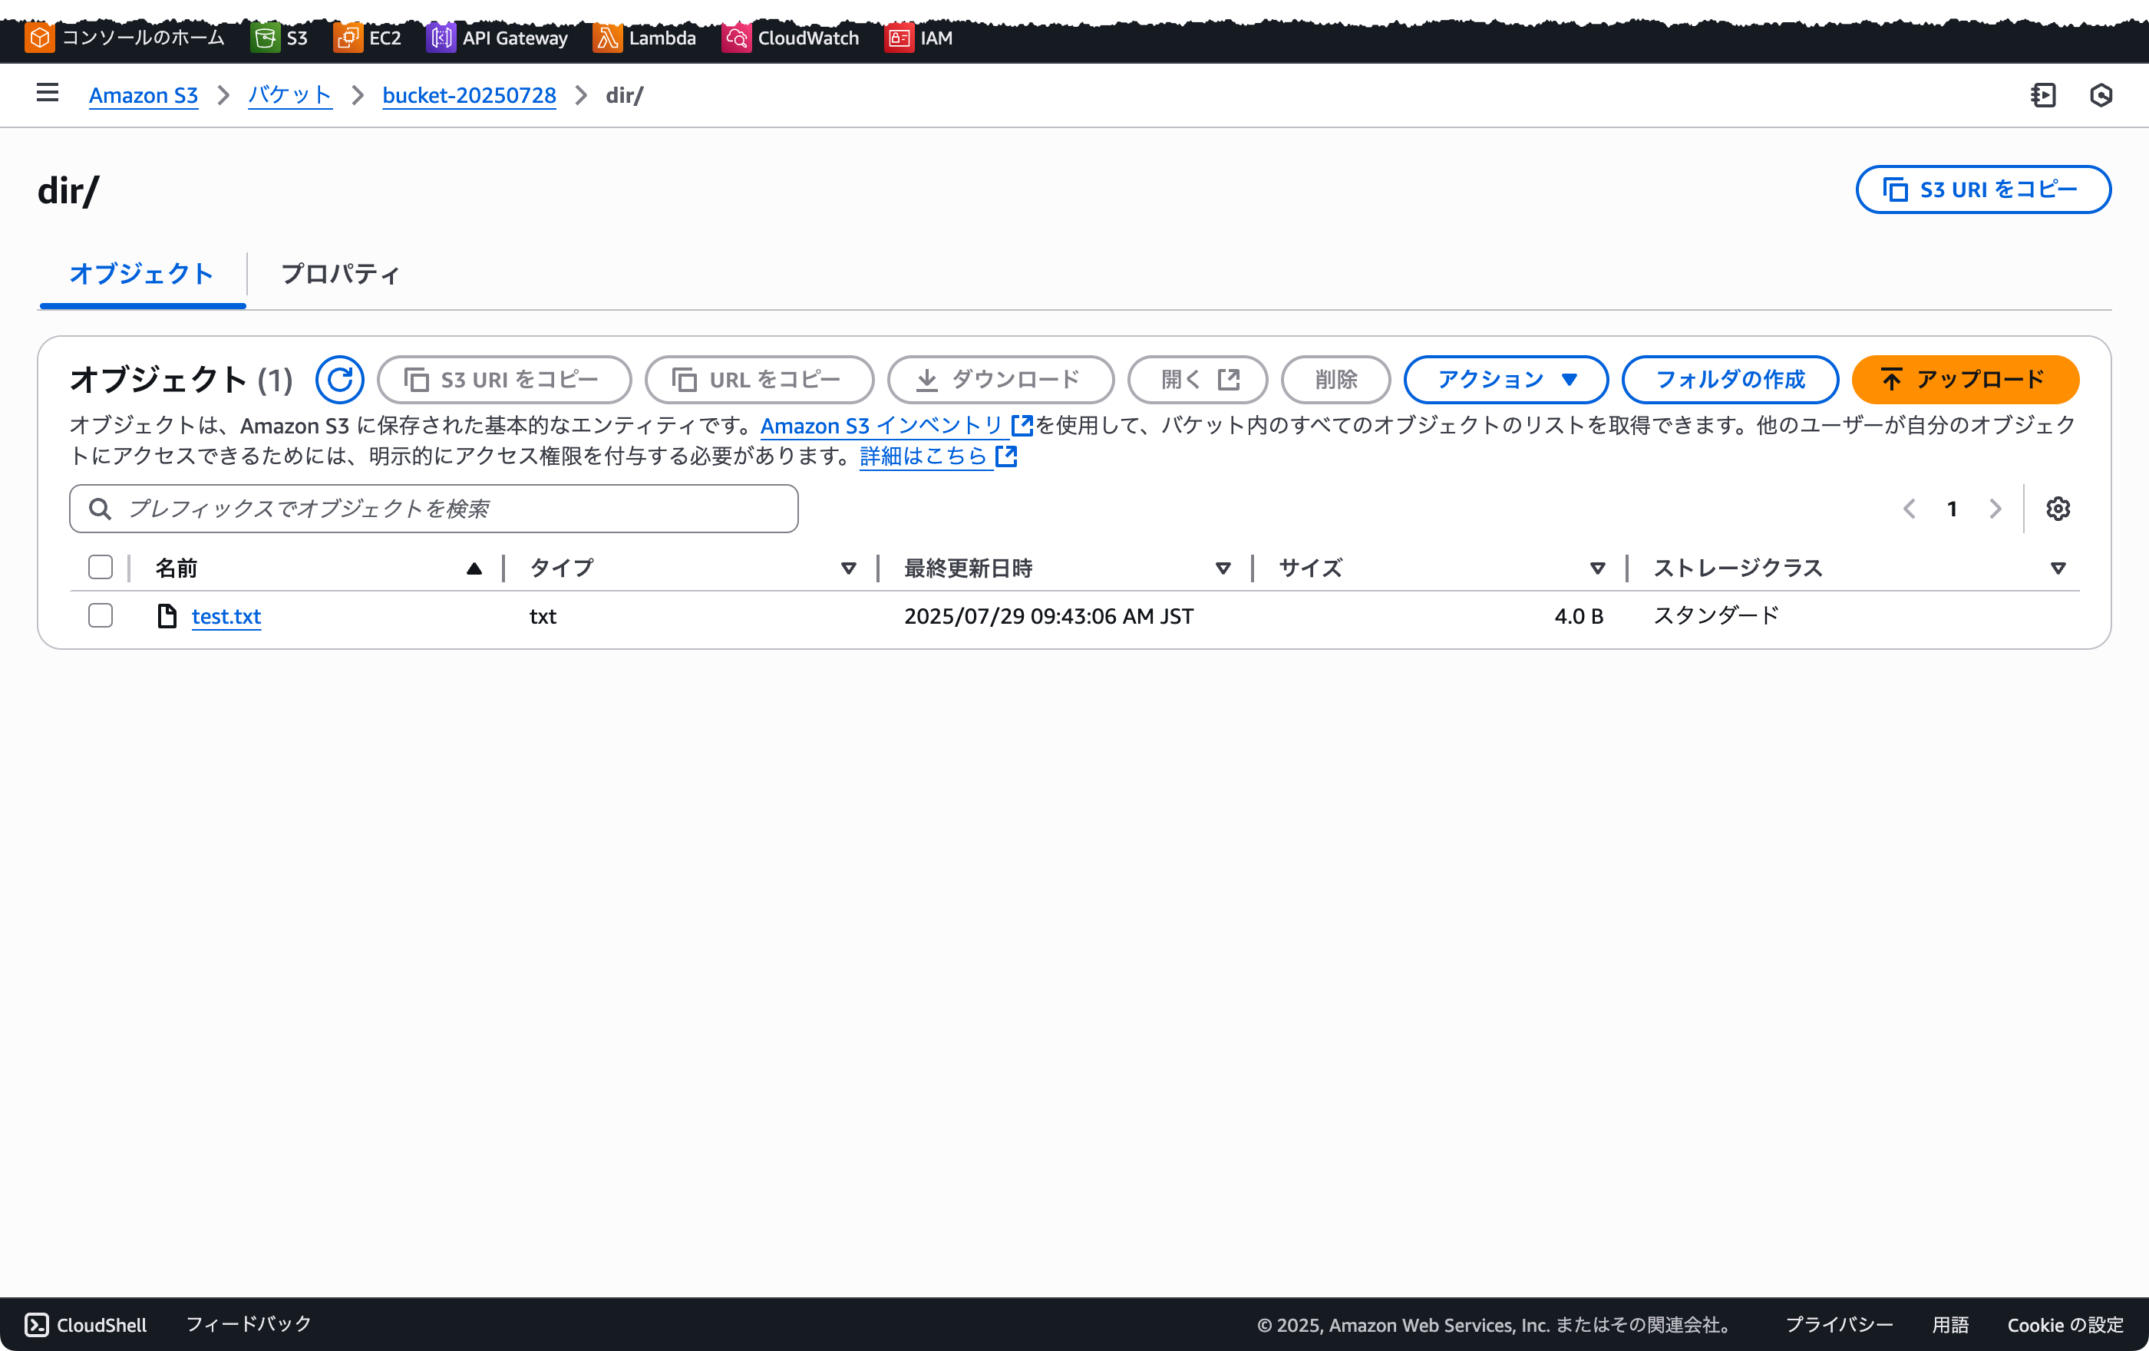Refresh the objects list

click(339, 379)
